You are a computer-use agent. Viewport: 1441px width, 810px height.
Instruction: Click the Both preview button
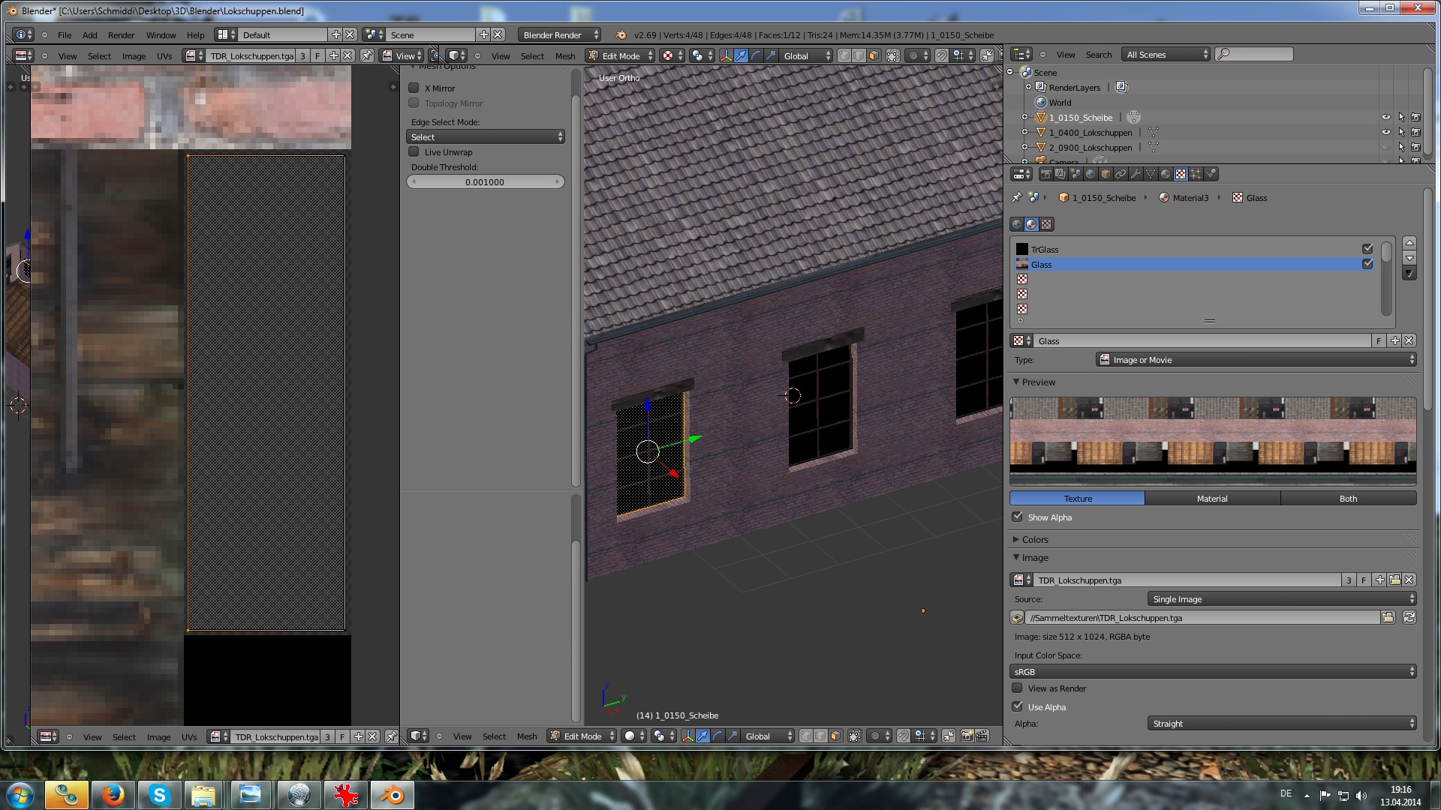[1348, 499]
